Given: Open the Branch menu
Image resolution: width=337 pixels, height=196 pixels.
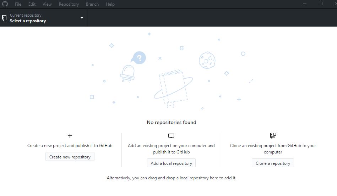Looking at the screenshot, I should coord(92,4).
